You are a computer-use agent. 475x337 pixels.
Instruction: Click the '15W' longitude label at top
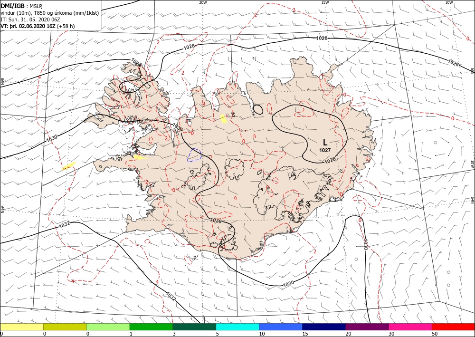coord(325,2)
